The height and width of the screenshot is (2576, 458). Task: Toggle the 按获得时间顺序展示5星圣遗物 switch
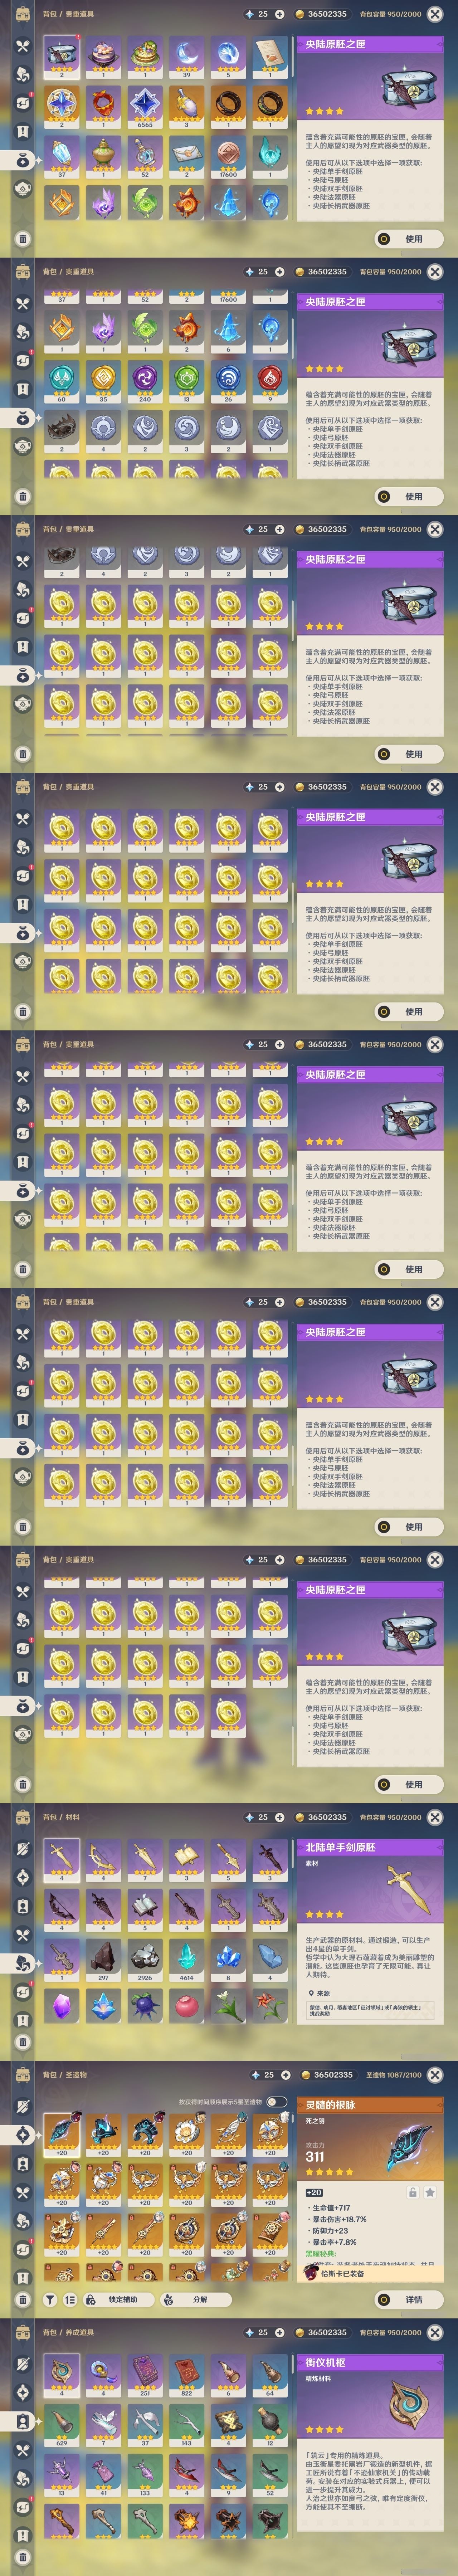tap(276, 2101)
